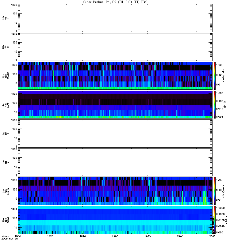Click the "1" y-axis tick of thc fff 1
Image resolution: width=230 pixels, height=245 pixels.
[x=16, y=147]
